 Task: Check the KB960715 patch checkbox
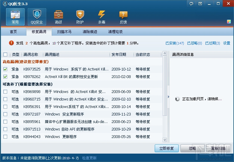[x=5, y=99]
